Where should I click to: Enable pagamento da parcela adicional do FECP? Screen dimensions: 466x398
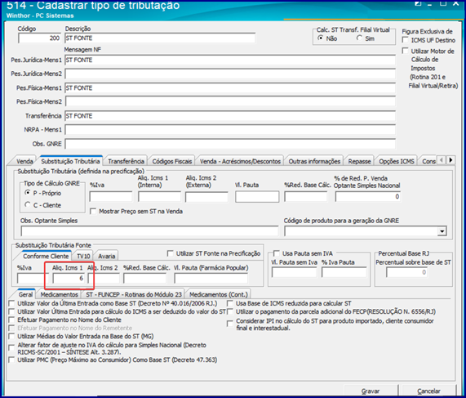click(x=229, y=312)
